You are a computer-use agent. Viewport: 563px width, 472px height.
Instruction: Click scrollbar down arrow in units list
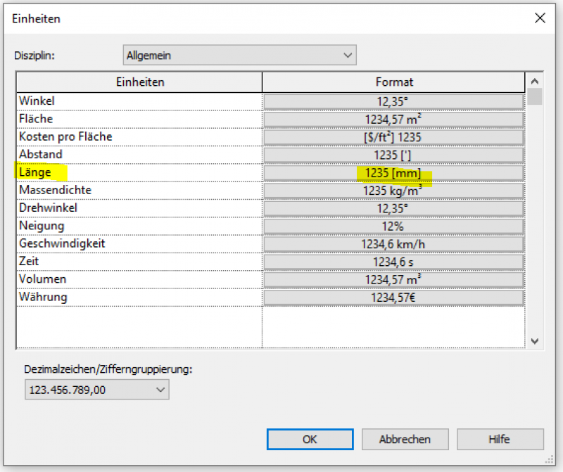(534, 340)
